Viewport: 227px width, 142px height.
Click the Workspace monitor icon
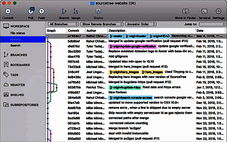point(6,26)
